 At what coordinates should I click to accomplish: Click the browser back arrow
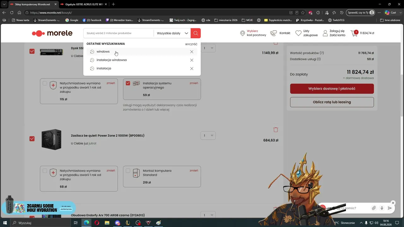[4, 13]
